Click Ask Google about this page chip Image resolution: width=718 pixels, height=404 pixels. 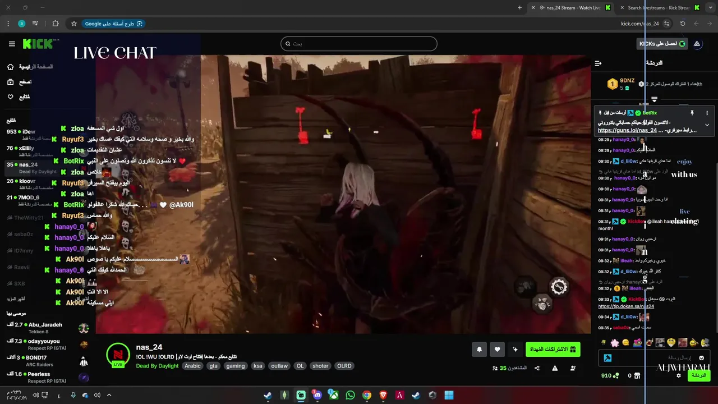114,24
